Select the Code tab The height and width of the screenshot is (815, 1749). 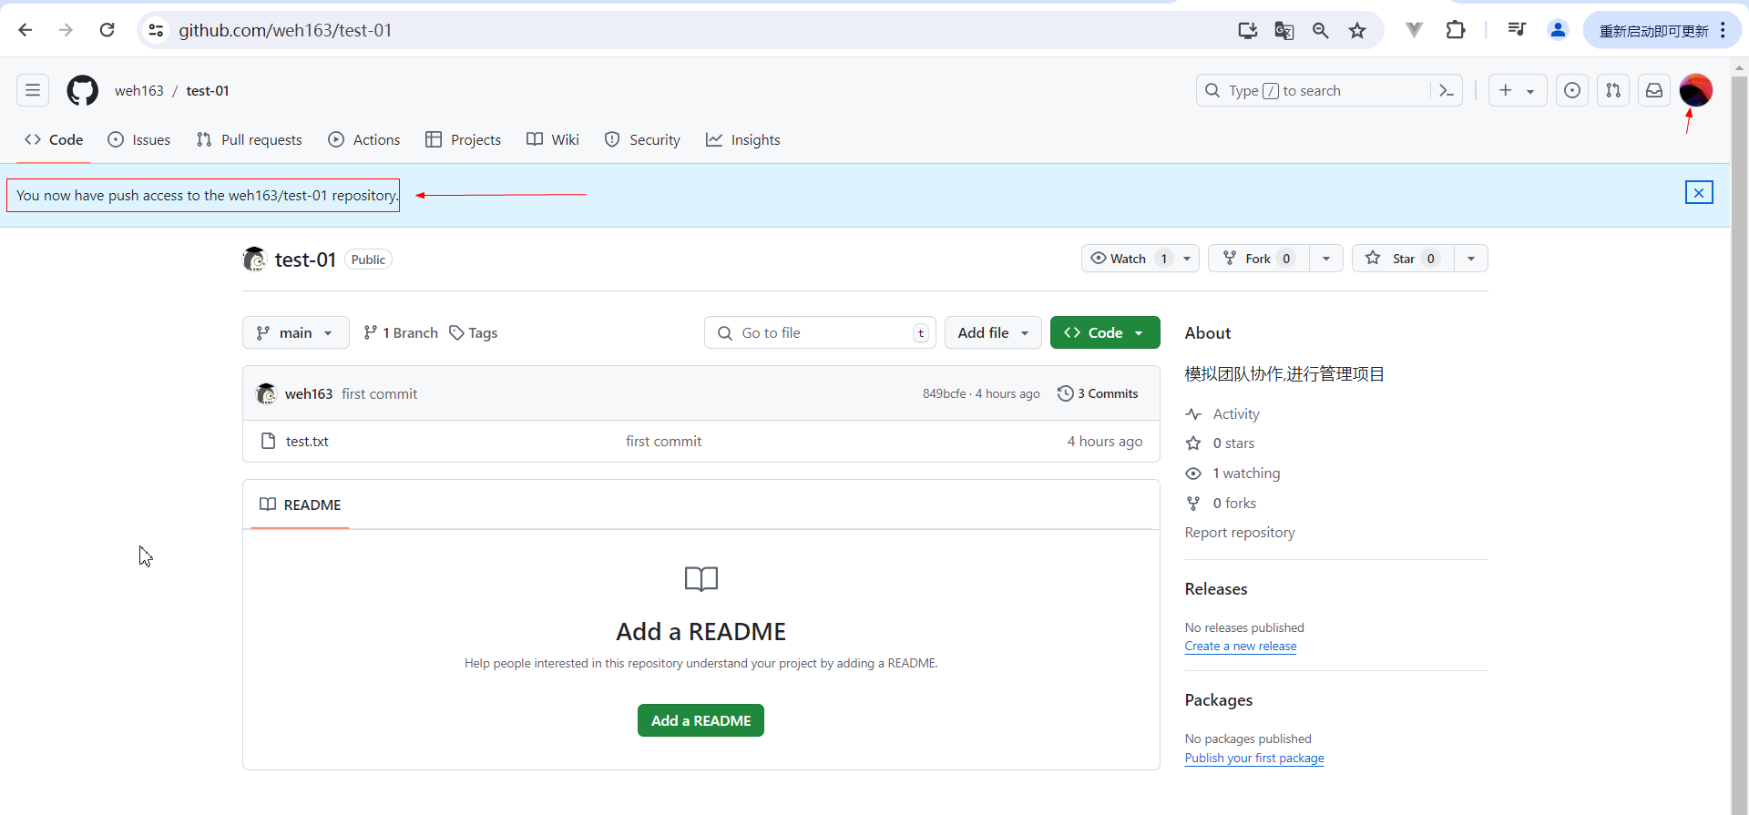click(x=54, y=140)
